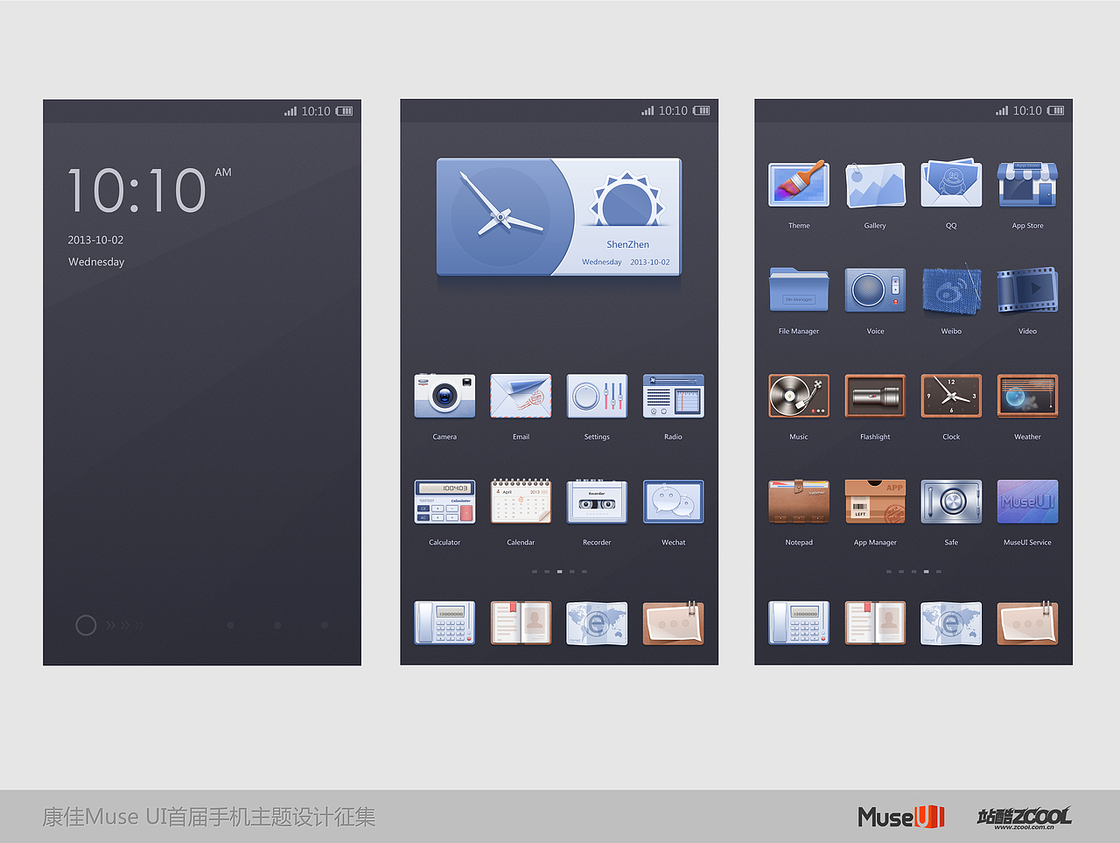Screen dimensions: 1120x843
Task: Open the Safe vault icon
Action: tap(951, 502)
